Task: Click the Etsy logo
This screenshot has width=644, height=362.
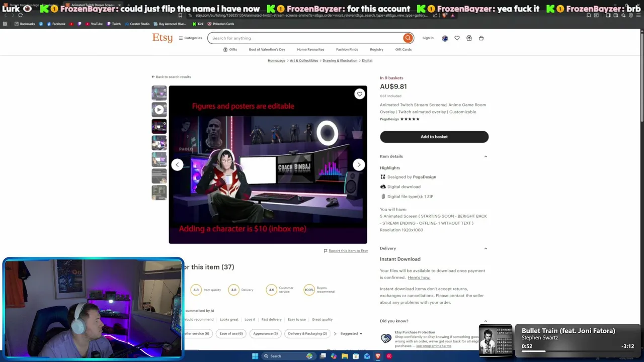Action: [163, 38]
